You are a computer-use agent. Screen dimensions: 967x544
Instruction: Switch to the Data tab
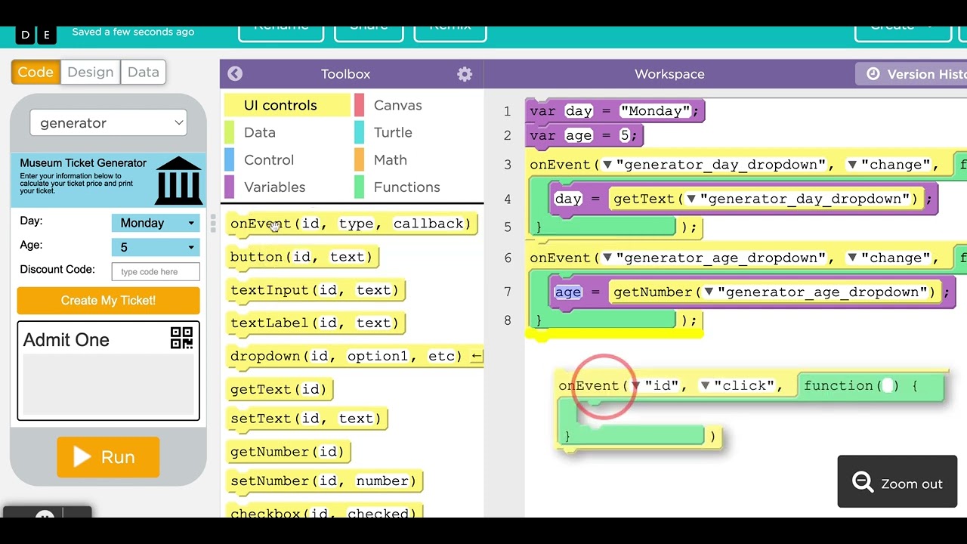coord(143,72)
